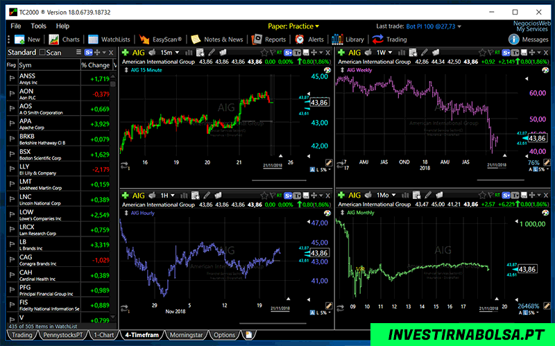The image size is (555, 346).
Task: Open the Paper: Practice account dropdown
Action: pos(293,26)
